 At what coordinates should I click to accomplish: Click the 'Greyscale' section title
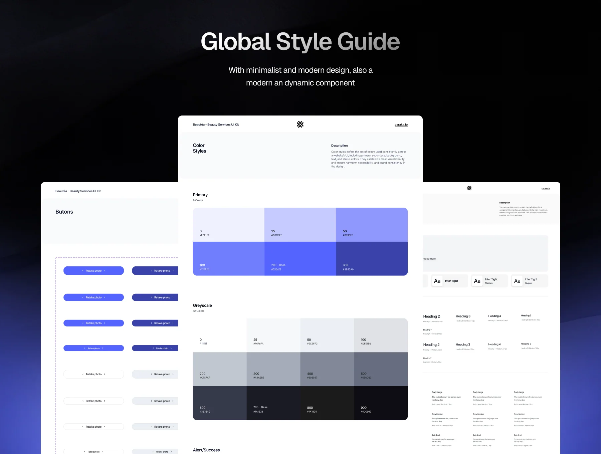pyautogui.click(x=202, y=305)
